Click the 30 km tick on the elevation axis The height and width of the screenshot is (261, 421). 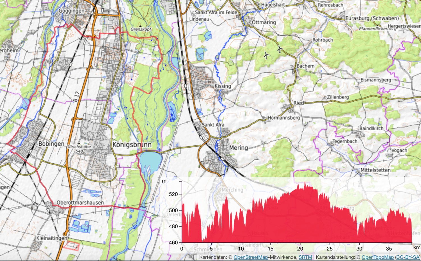pyautogui.click(x=359, y=249)
